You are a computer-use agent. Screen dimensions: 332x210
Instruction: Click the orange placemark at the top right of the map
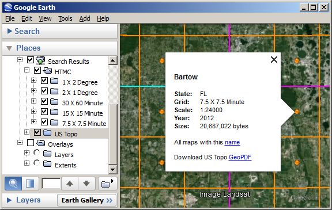(297, 61)
